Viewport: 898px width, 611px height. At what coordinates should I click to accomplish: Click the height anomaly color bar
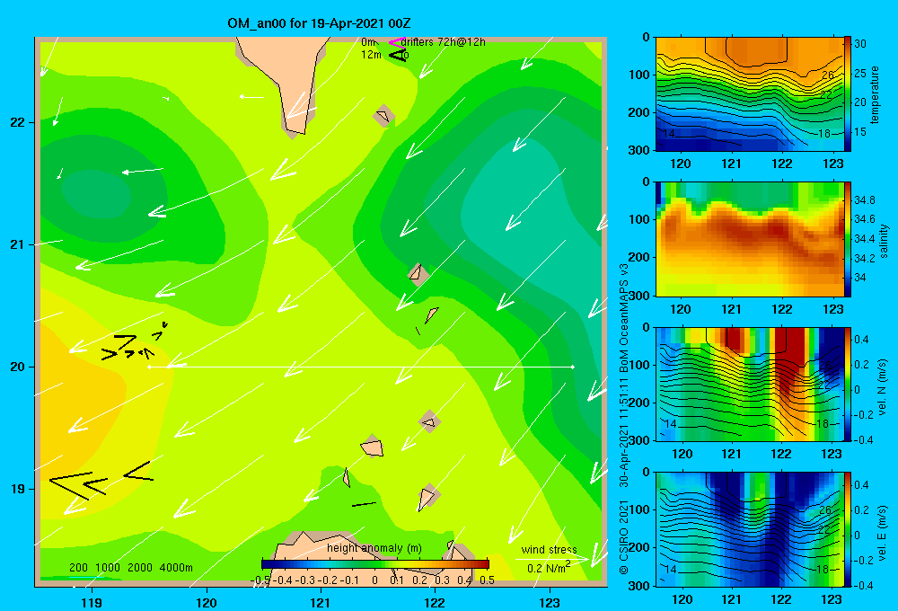(375, 564)
